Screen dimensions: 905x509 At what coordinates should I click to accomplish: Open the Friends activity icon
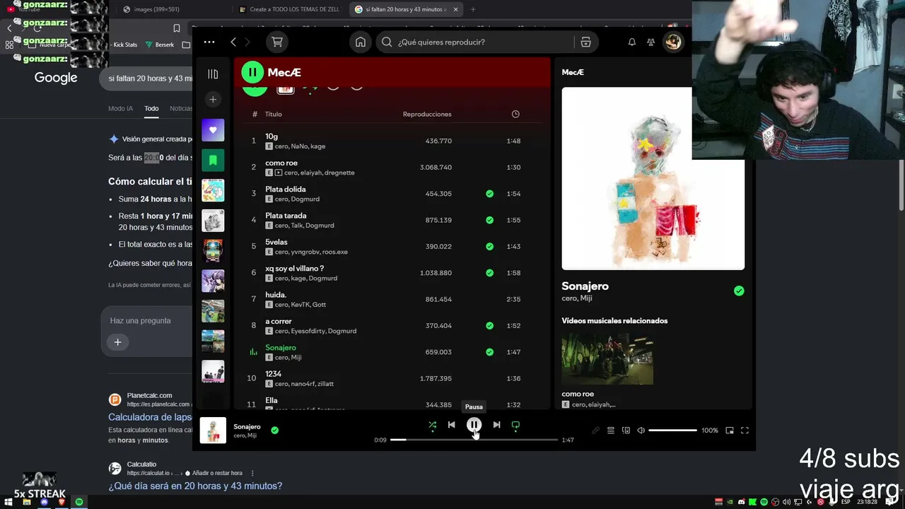651,42
